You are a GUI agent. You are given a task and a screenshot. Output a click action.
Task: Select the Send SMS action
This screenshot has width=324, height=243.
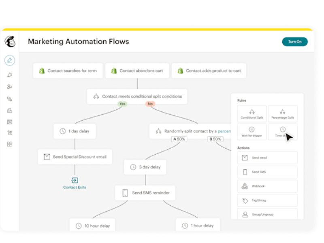267,172
